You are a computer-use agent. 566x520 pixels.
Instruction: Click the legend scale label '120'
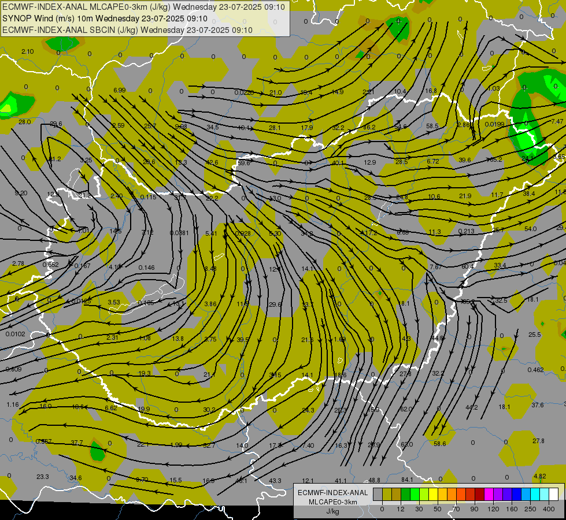pyautogui.click(x=493, y=509)
